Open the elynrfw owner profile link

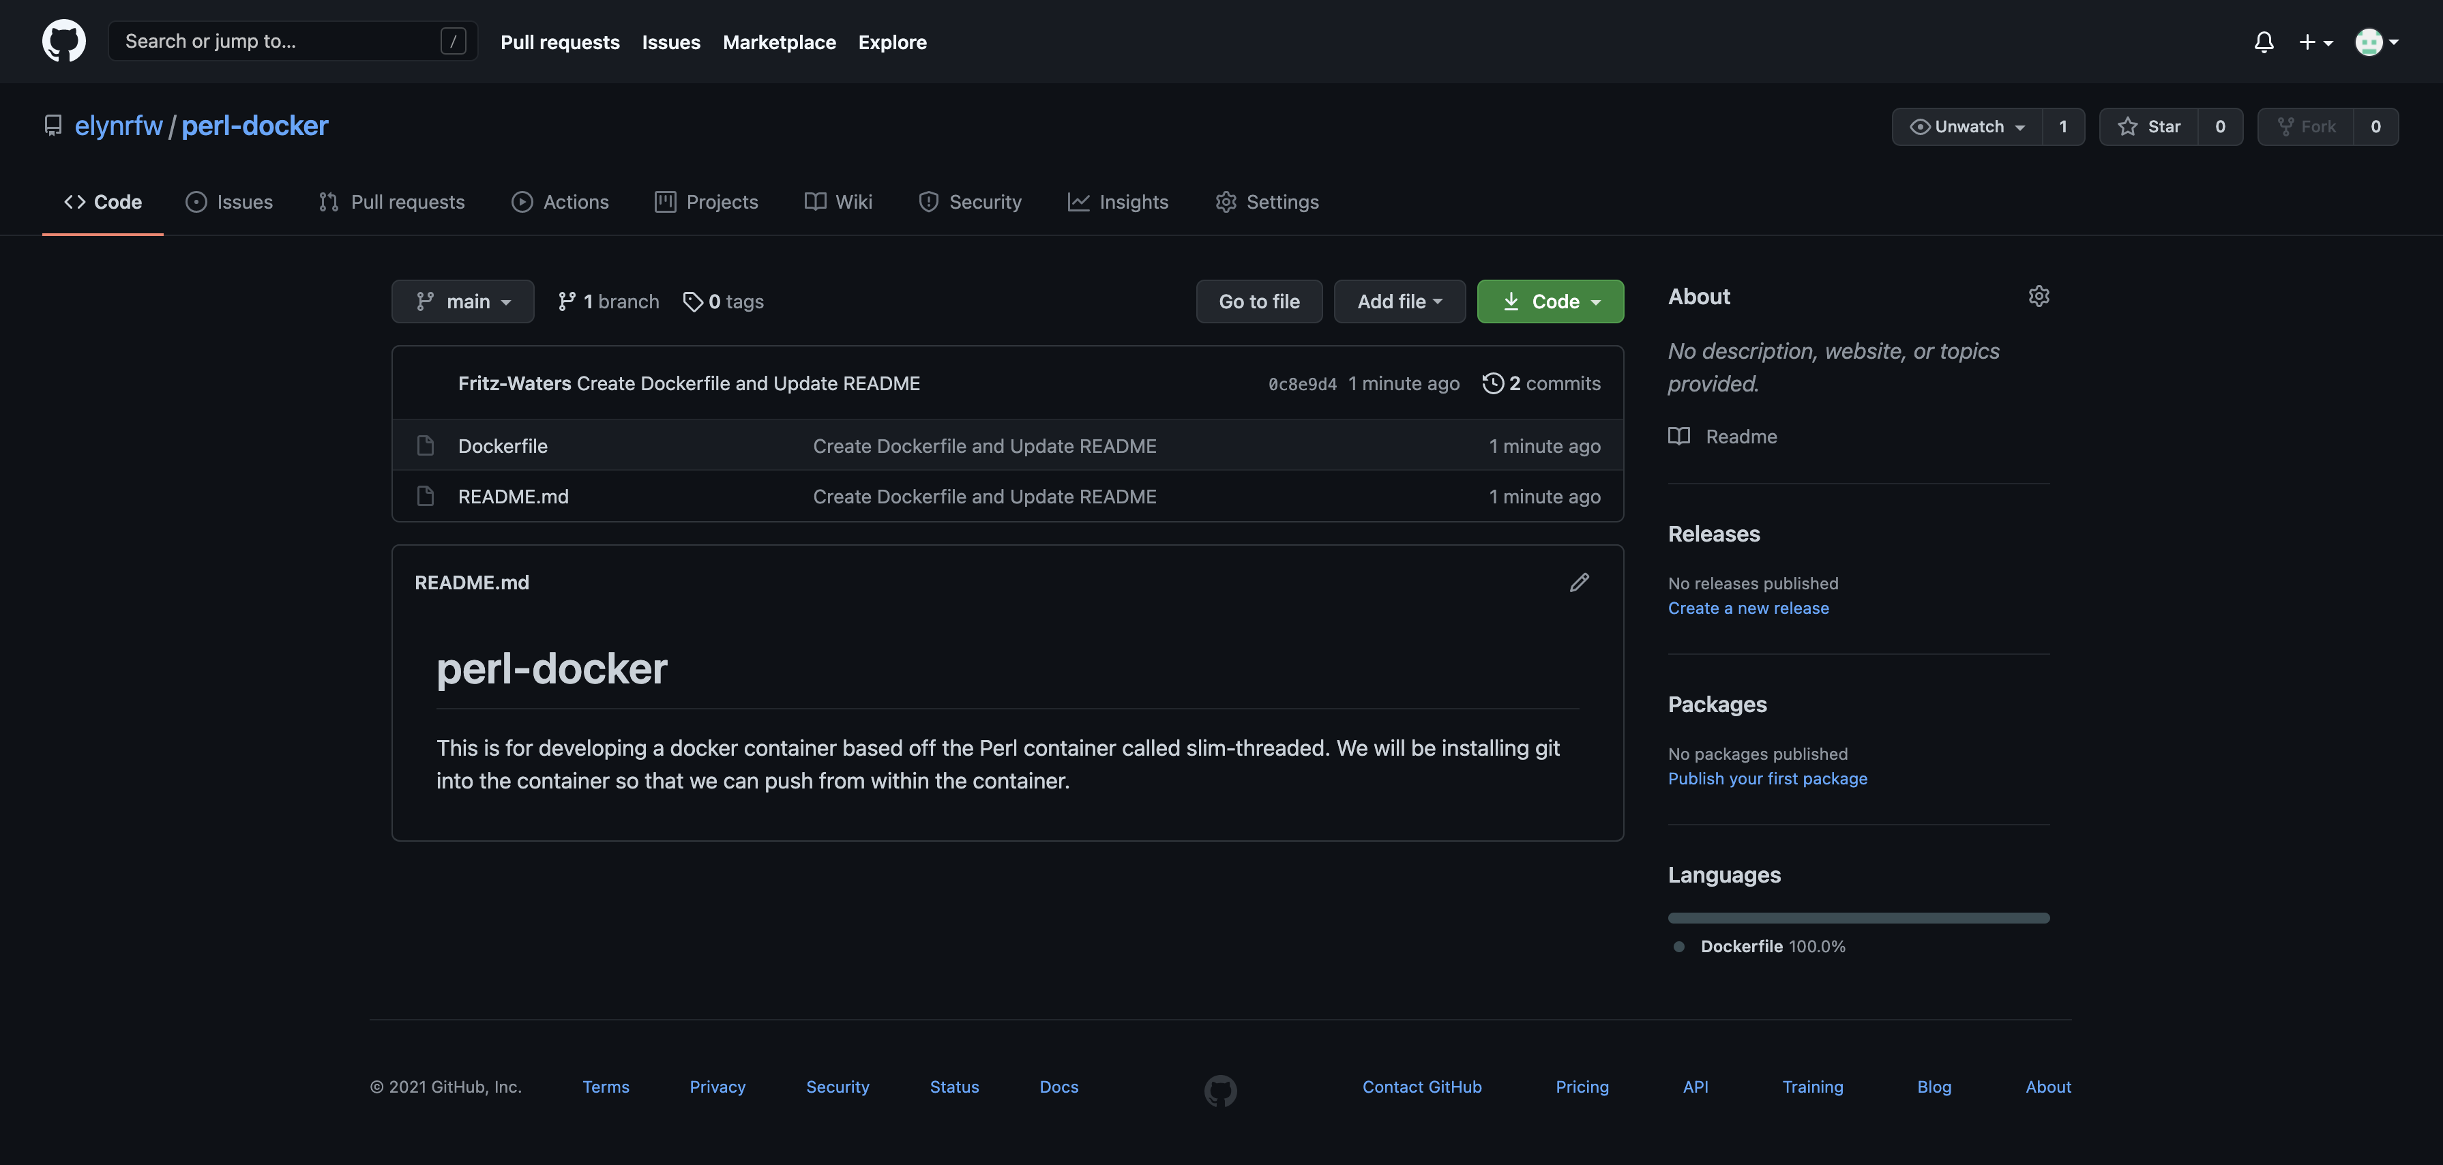[x=119, y=126]
